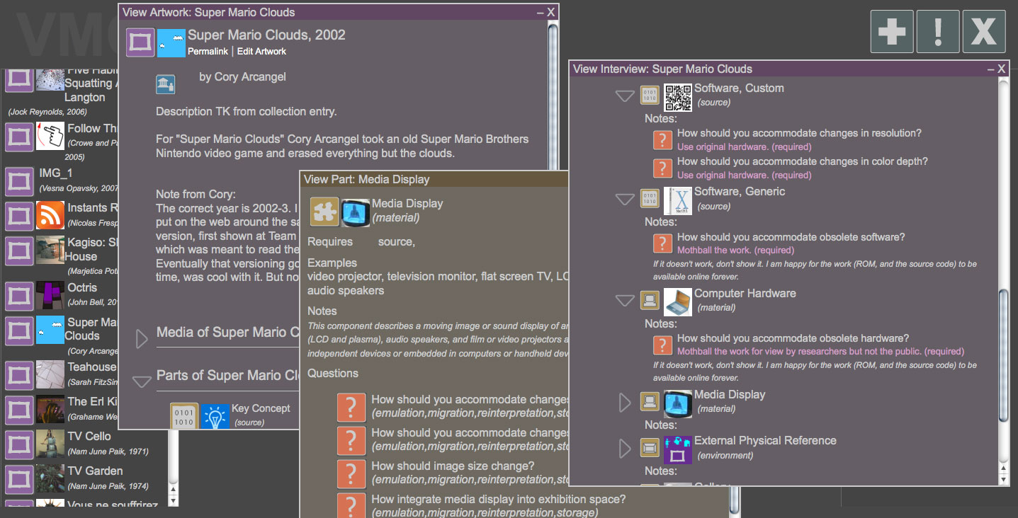Screen dimensions: 1018x518
Task: Click the monitor icon for Media Display in View Interview
Action: [677, 403]
